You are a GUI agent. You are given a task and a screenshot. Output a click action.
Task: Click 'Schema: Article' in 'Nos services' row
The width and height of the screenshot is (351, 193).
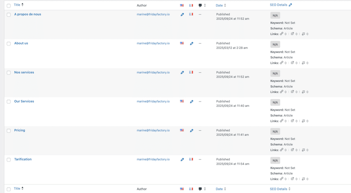click(281, 87)
